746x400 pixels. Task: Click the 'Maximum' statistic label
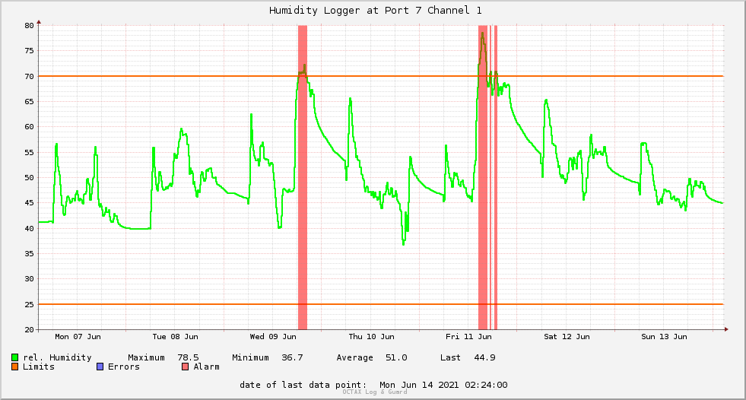[x=146, y=357]
